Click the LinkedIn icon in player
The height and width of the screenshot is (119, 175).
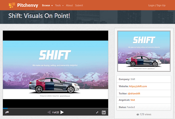point(104,112)
